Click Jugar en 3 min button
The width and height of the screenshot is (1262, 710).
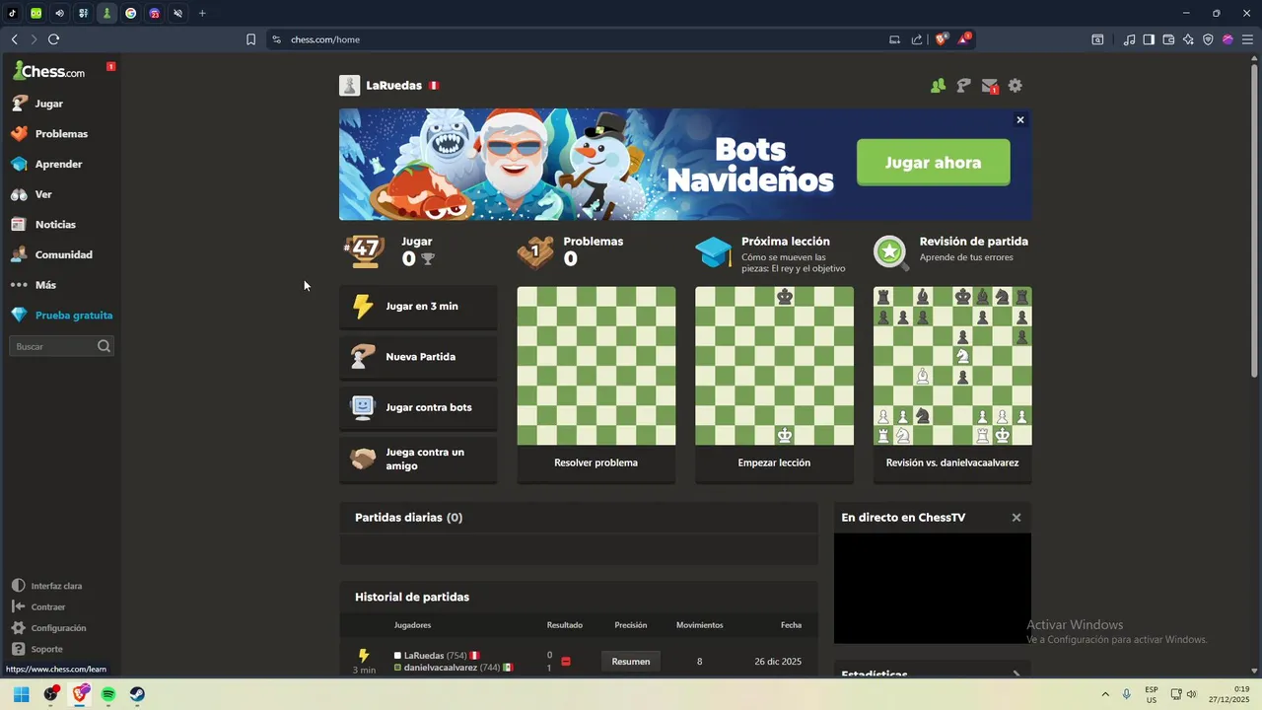(x=418, y=307)
